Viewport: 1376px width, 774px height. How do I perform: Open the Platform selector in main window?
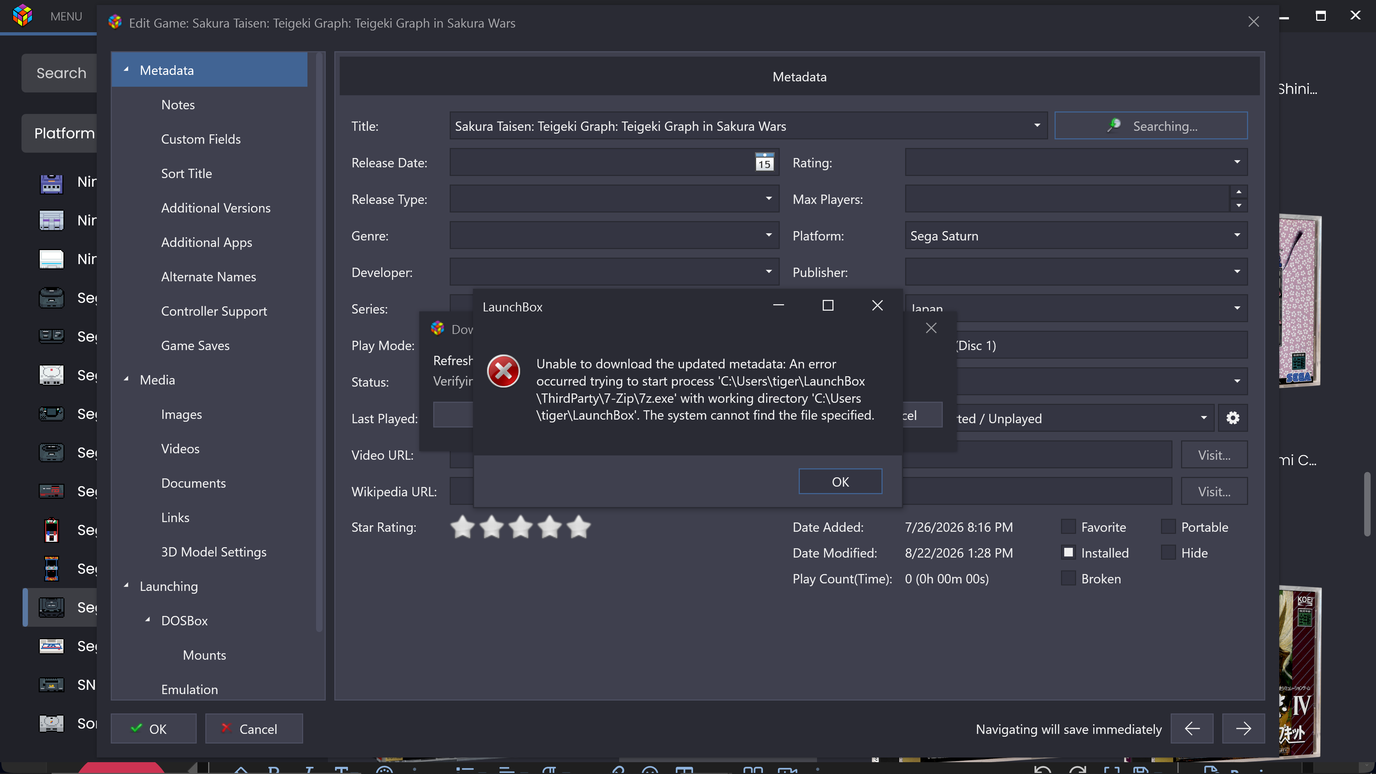coord(60,133)
